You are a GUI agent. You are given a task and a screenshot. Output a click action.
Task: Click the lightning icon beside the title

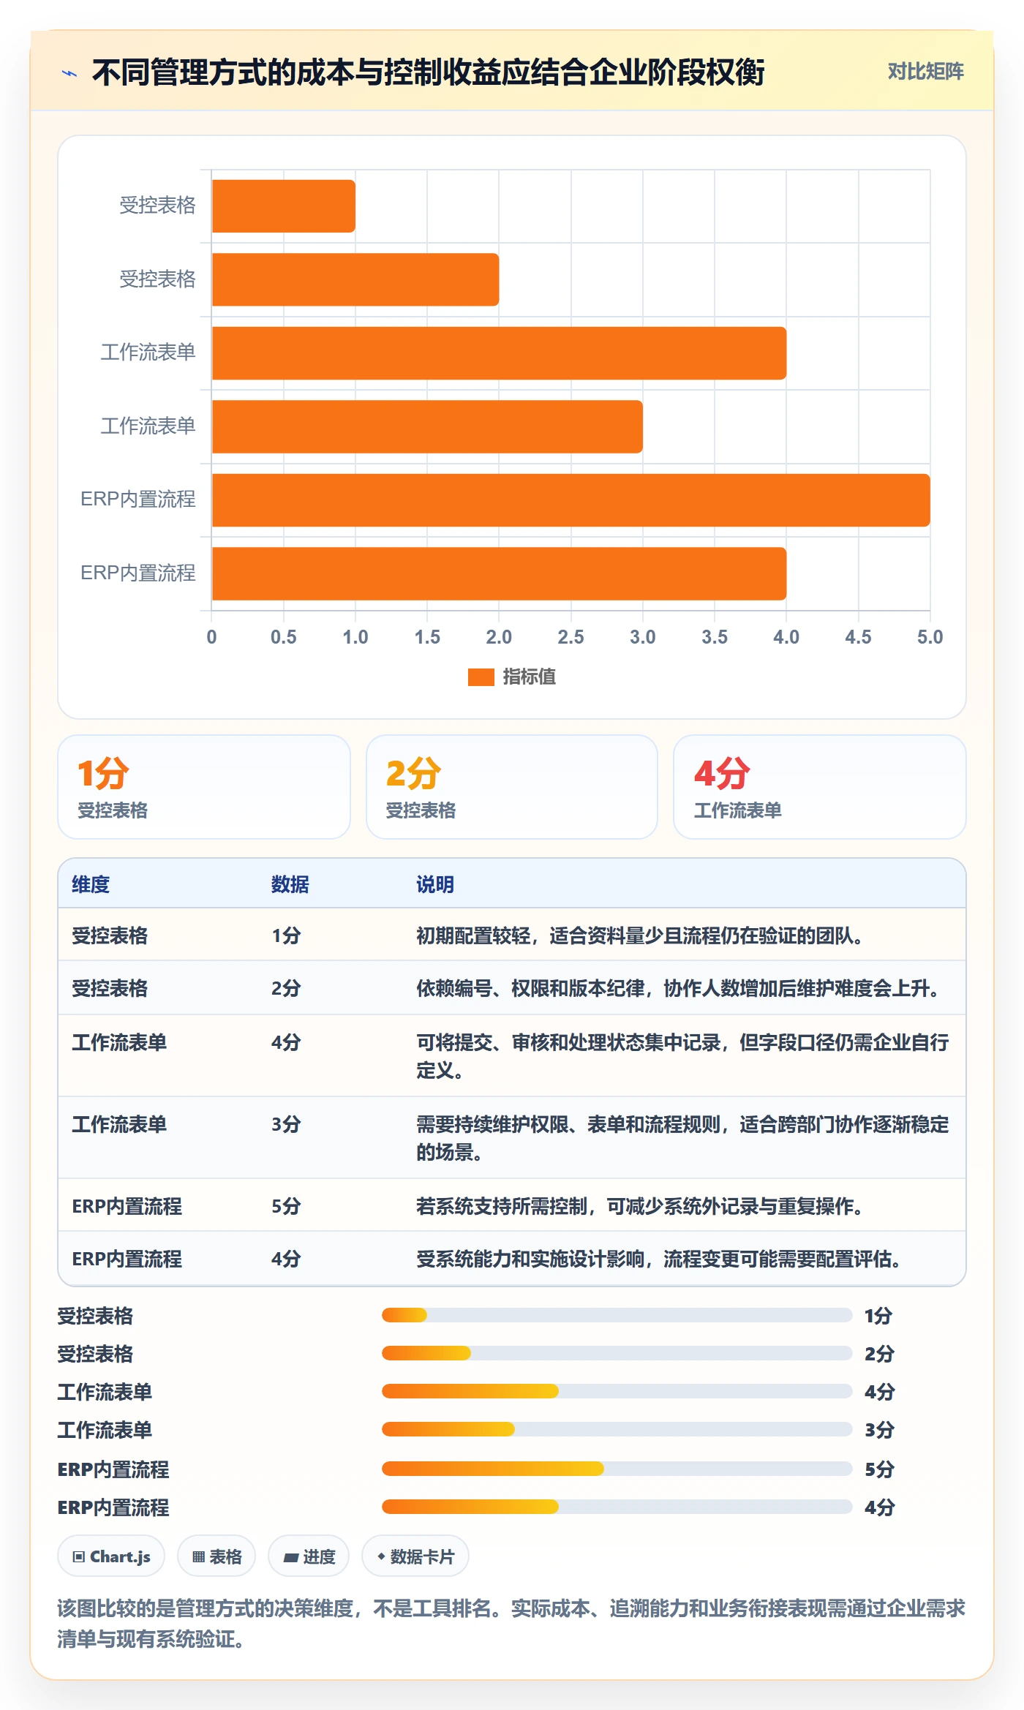pos(69,73)
